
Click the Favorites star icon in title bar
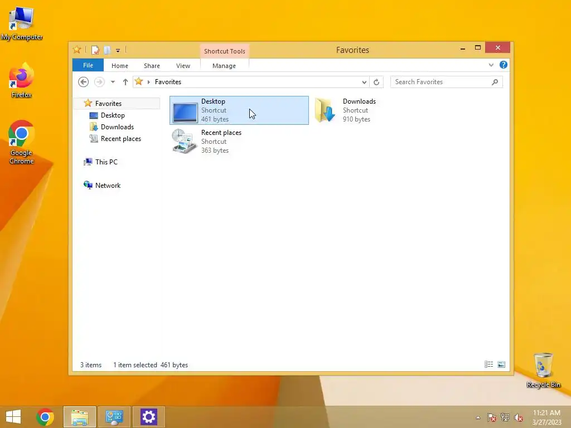(x=77, y=50)
